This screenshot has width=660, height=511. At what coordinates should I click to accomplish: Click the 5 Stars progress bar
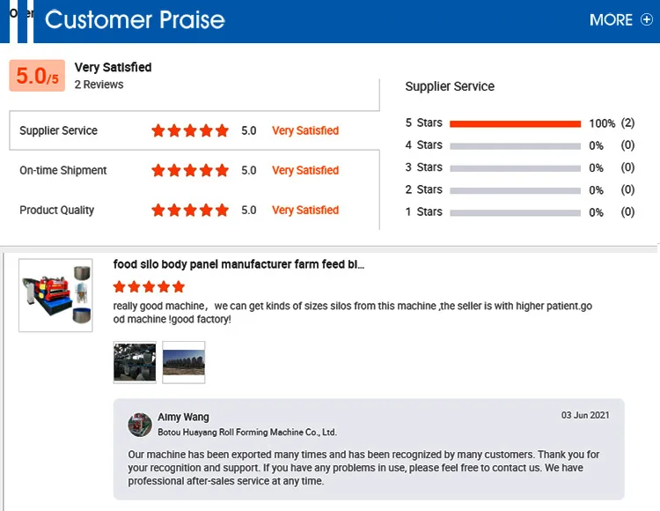tap(515, 123)
